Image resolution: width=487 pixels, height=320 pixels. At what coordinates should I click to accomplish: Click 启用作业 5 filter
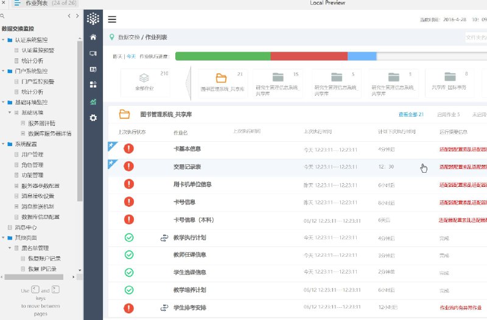pos(448,114)
